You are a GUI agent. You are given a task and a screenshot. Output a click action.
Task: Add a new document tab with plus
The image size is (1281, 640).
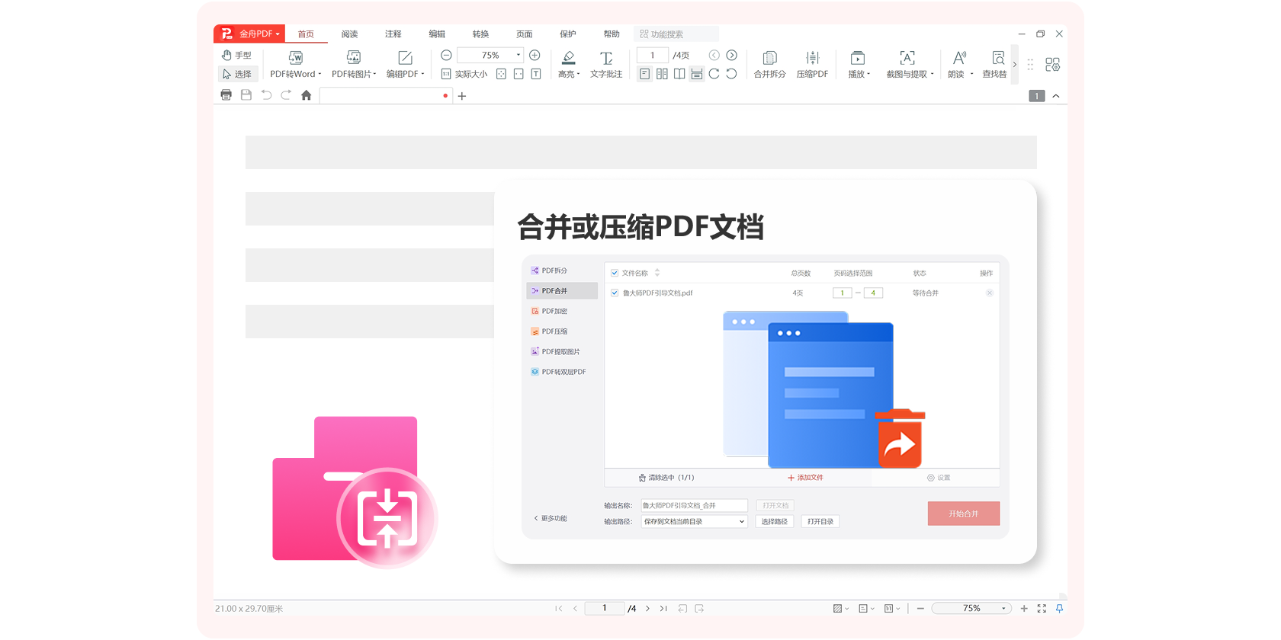click(x=461, y=96)
